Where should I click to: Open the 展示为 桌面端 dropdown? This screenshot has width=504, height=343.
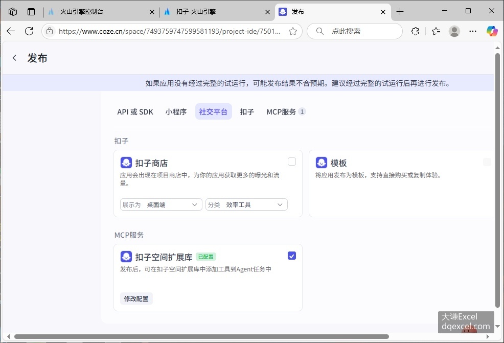click(x=161, y=204)
